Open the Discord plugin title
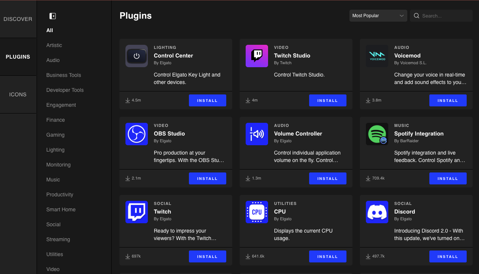 coord(405,212)
